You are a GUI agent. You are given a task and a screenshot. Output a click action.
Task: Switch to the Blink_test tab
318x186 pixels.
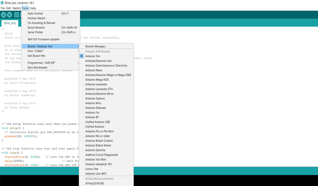(x=10, y=23)
